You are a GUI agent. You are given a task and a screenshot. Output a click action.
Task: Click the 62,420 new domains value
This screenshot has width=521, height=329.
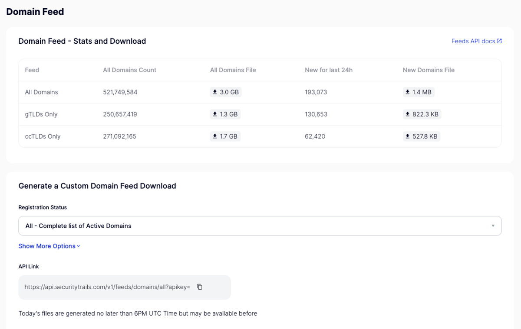315,136
